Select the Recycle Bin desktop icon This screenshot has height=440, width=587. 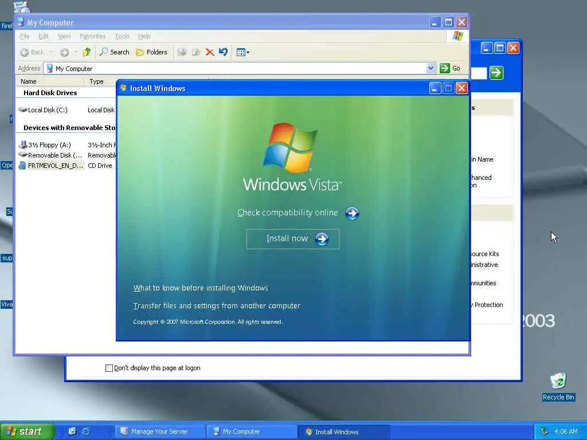pos(558,387)
